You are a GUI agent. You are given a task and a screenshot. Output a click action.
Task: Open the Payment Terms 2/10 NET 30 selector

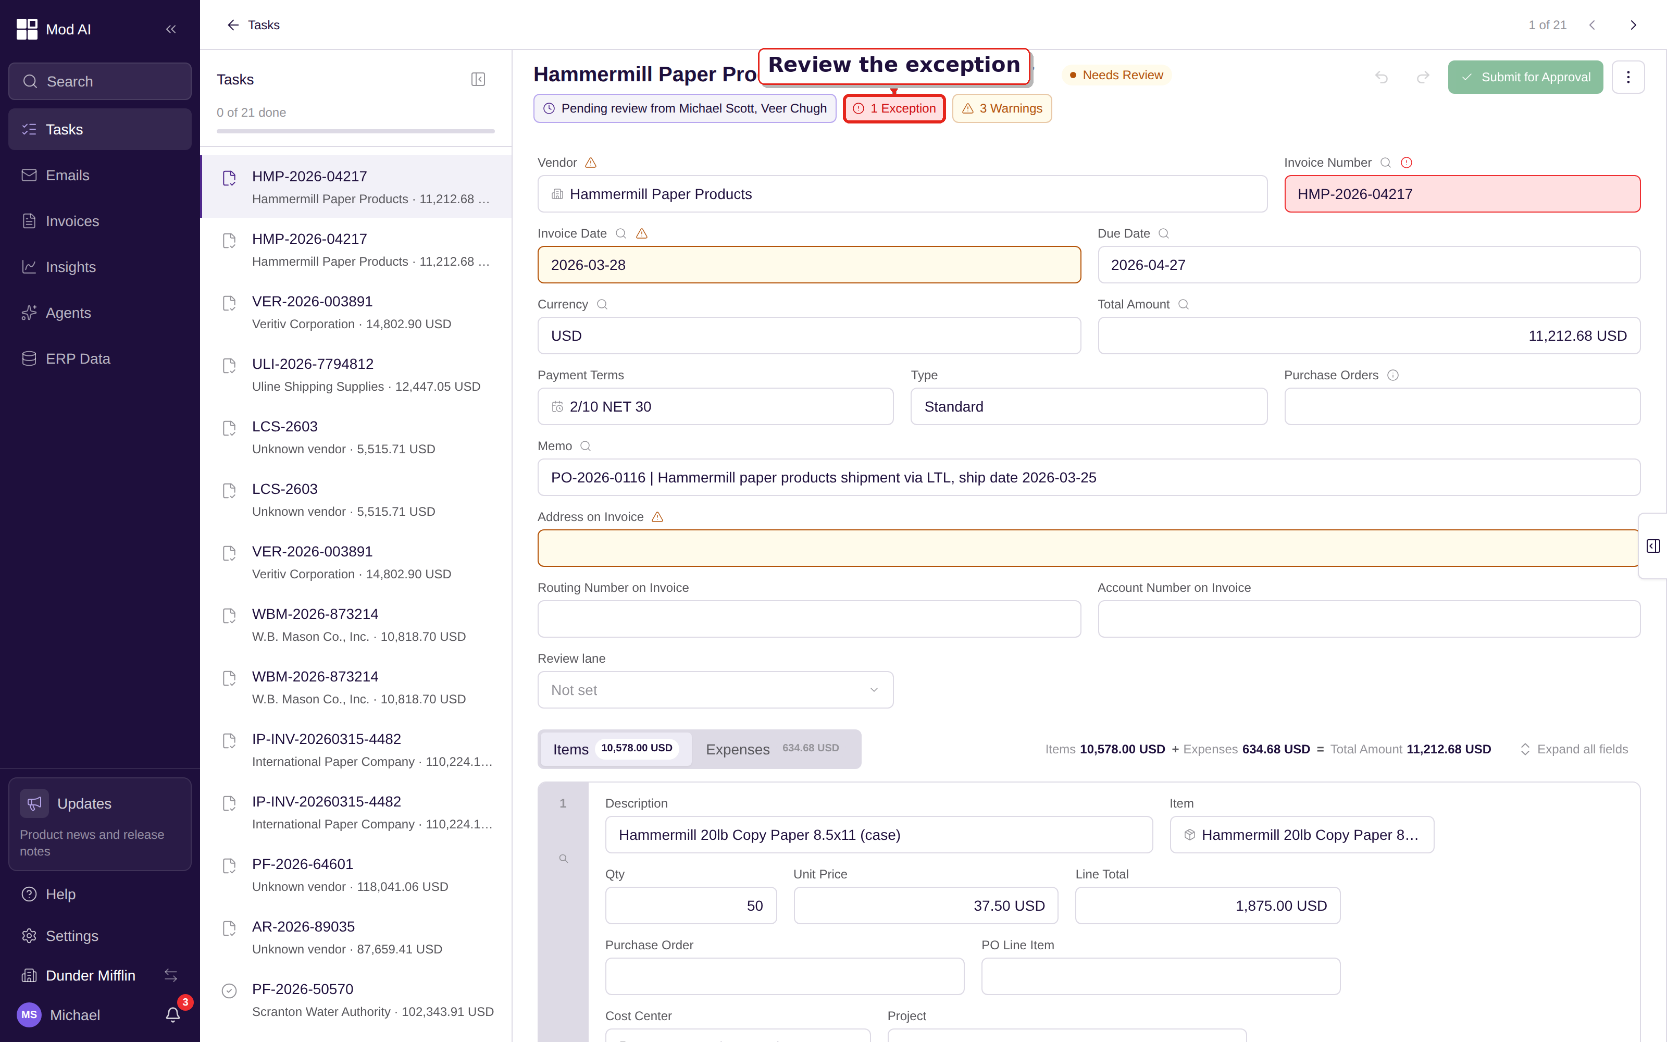(715, 406)
